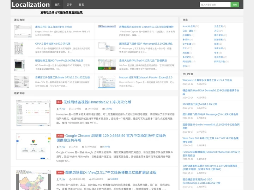This screenshot has height=190, width=254.
Task: Open the FastStone Capture thumbnail image
Action: coord(107,26)
